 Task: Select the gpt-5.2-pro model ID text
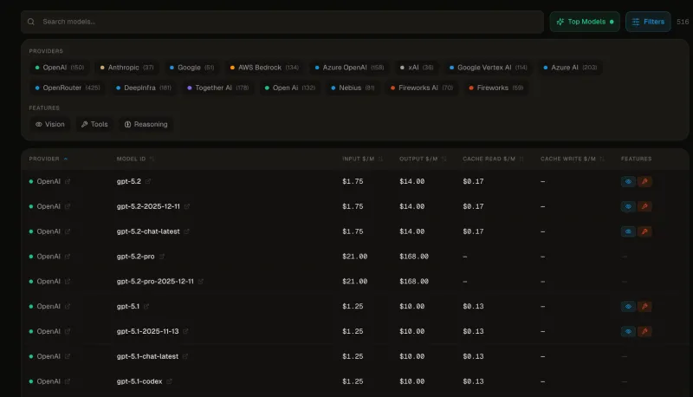136,257
